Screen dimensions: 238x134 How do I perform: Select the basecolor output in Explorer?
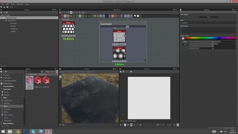pyautogui.click(x=14, y=23)
